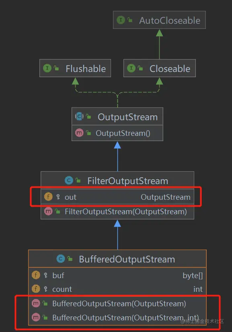Click the Flushable interface icon
The height and width of the screenshot is (332, 232).
[x=47, y=68]
